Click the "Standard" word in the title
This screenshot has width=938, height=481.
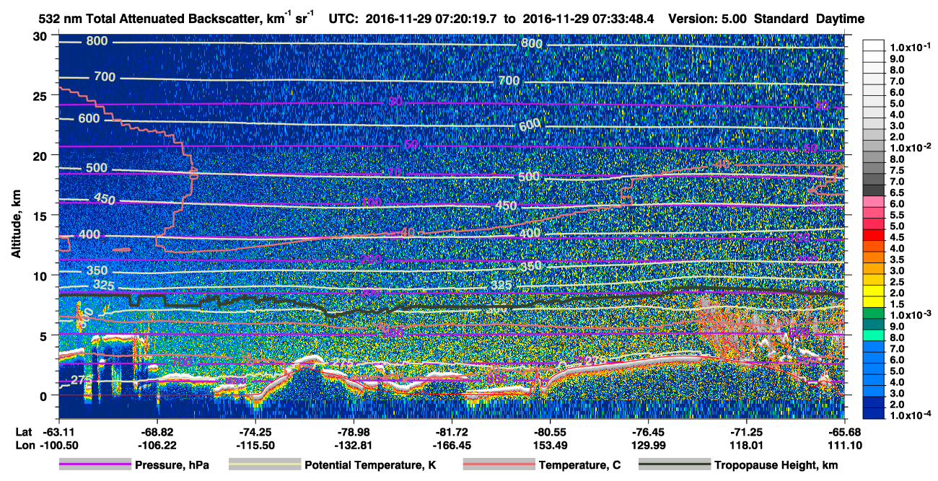(781, 19)
